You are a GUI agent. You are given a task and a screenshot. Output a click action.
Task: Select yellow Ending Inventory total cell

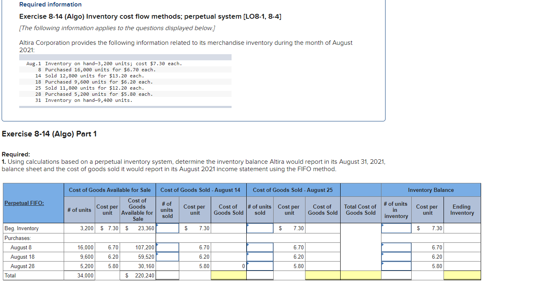click(x=462, y=275)
